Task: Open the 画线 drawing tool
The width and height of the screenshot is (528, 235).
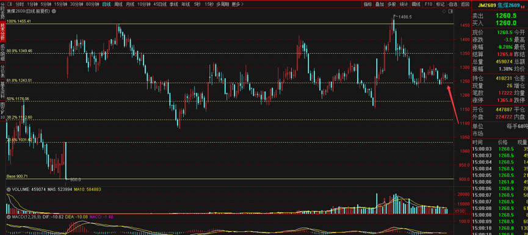Action: click(x=416, y=4)
